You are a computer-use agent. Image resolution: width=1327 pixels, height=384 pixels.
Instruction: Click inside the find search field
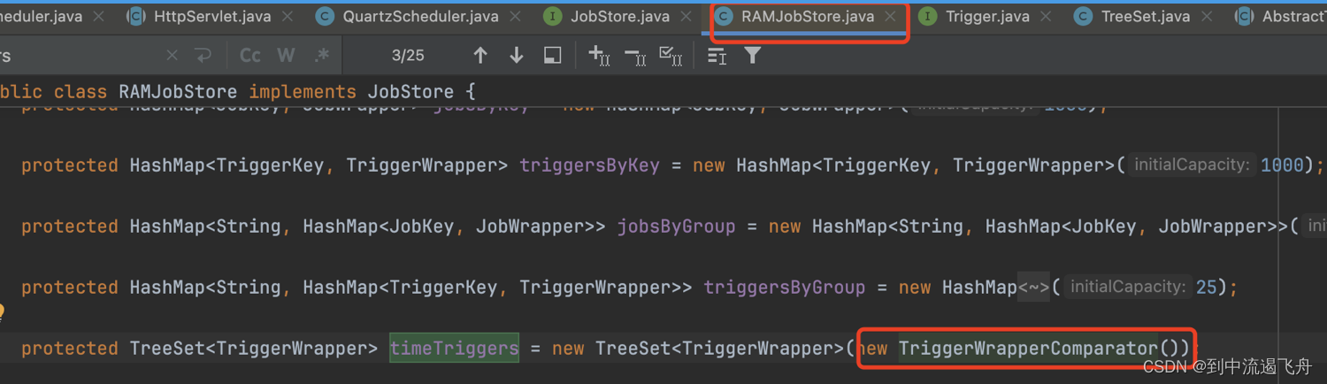[84, 56]
